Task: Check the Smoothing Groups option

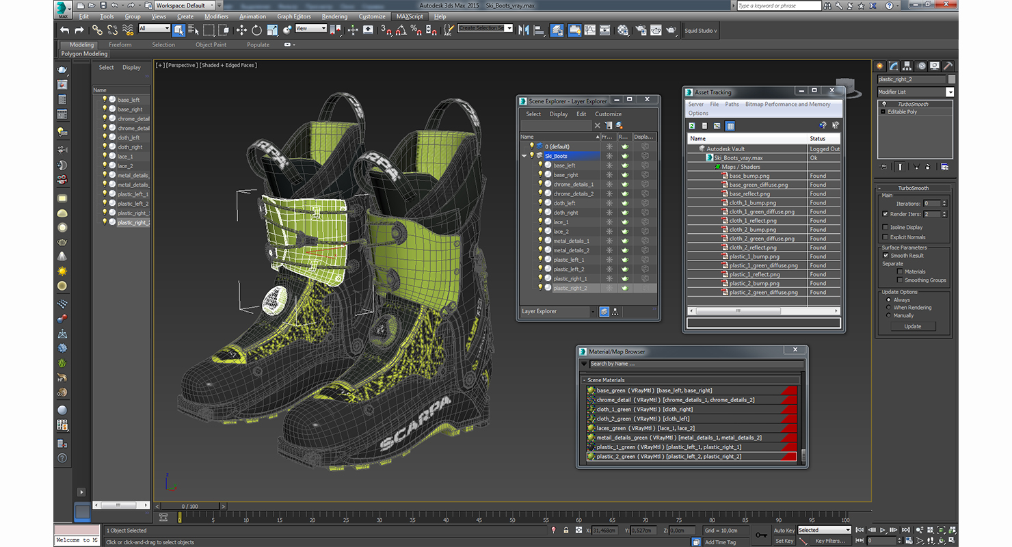Action: click(x=900, y=280)
